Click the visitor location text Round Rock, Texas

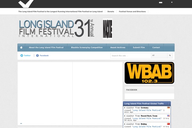pos(149,116)
